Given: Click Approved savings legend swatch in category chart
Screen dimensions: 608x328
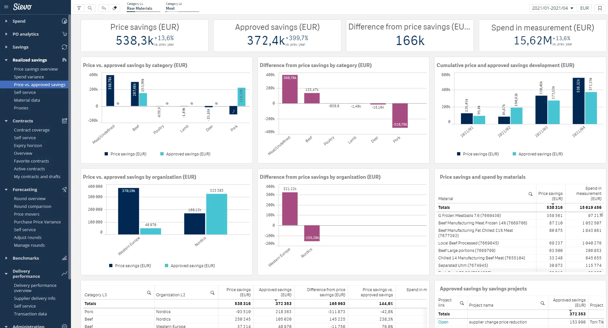Looking at the screenshot, I should [162, 154].
